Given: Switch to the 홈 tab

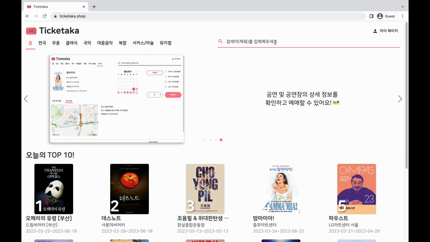Looking at the screenshot, I should (31, 43).
